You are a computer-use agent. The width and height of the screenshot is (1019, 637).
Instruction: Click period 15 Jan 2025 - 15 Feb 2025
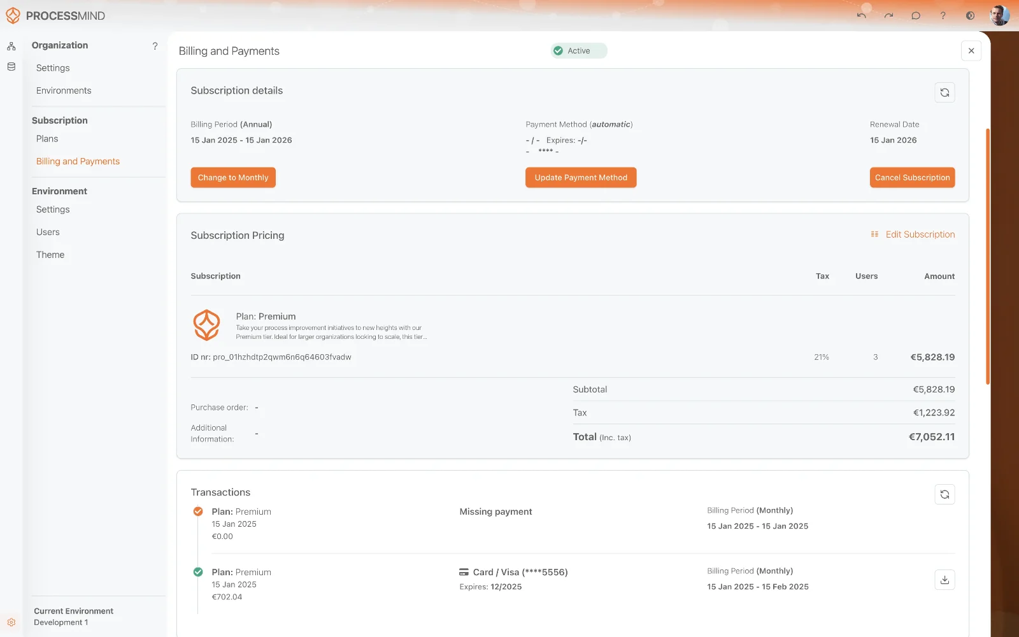(x=758, y=587)
